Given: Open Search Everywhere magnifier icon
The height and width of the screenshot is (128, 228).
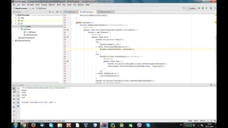Looking at the screenshot, I should tap(215, 8).
